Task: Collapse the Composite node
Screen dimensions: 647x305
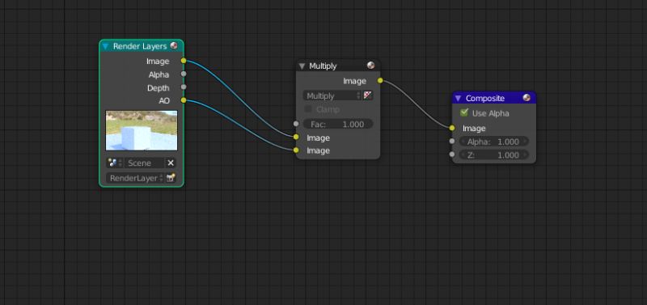Action: 458,98
